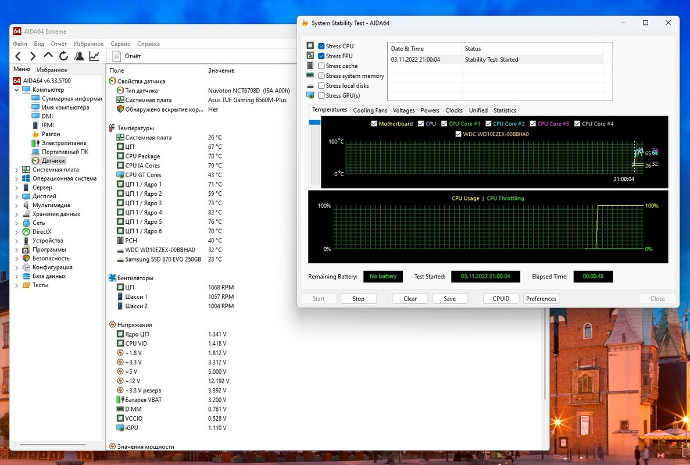Click the Температуры thermometer section icon
The height and width of the screenshot is (465, 690).
click(x=112, y=128)
